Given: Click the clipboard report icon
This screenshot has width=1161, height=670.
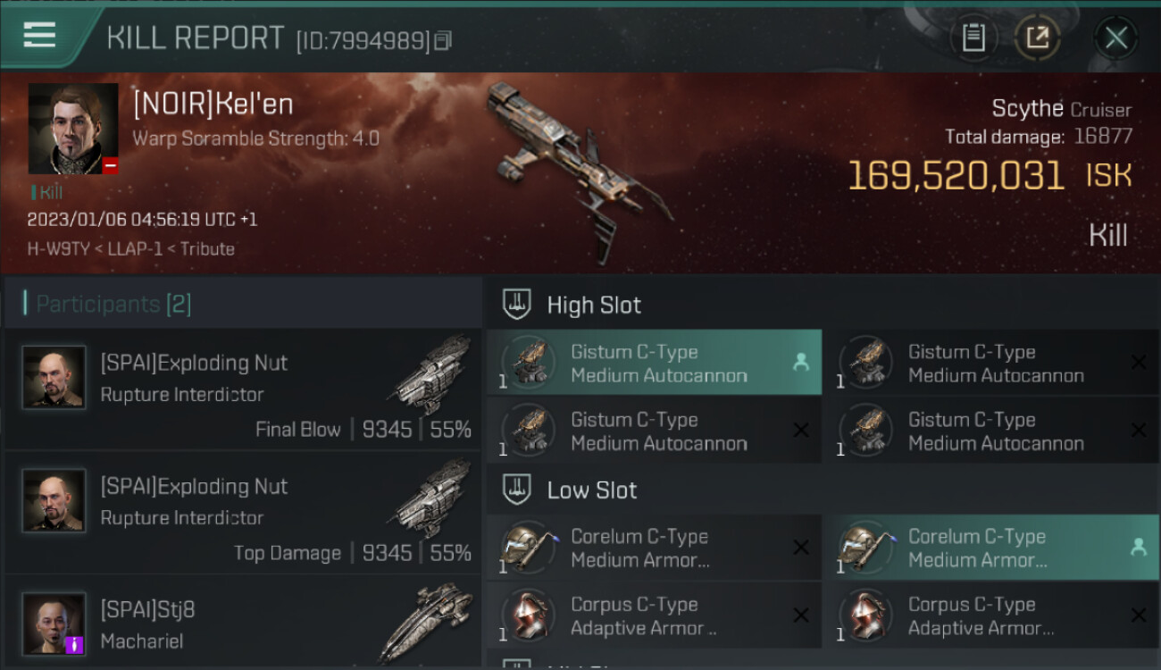Looking at the screenshot, I should tap(973, 38).
